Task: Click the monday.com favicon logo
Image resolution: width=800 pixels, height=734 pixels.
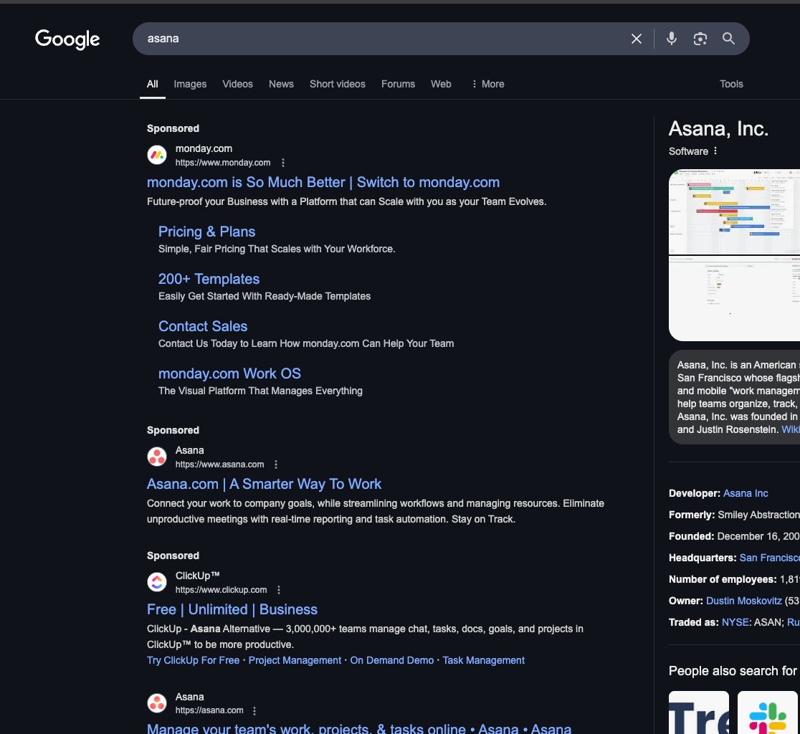Action: pos(157,155)
